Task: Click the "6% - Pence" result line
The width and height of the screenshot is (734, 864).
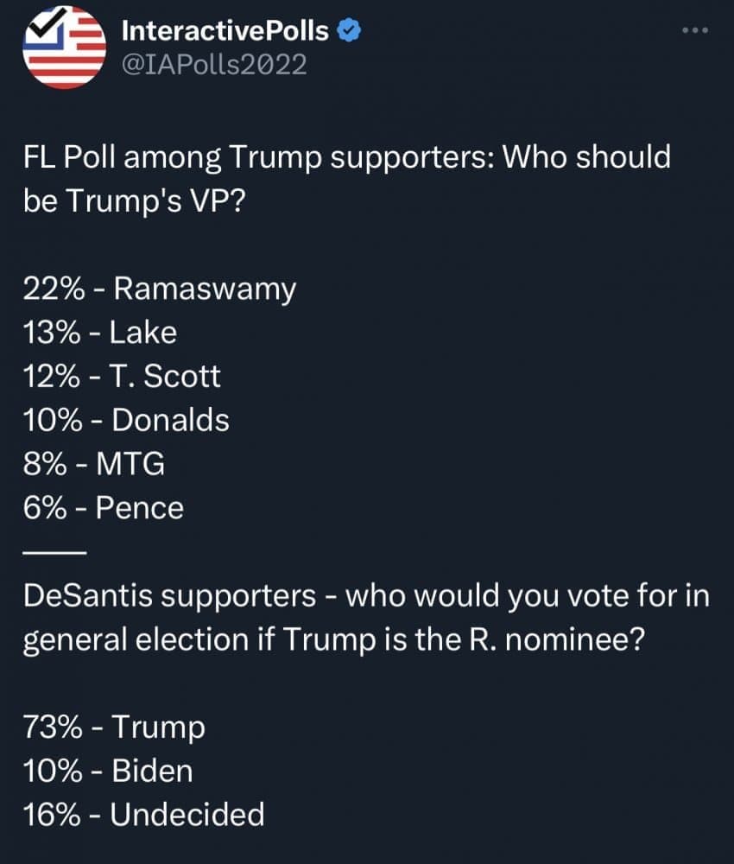Action: click(104, 508)
